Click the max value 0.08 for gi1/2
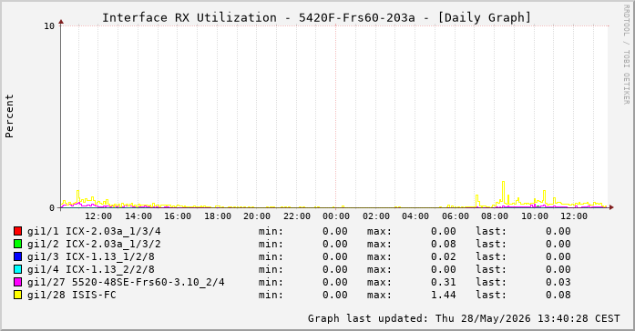Image resolution: width=635 pixels, height=331 pixels. 444,244
